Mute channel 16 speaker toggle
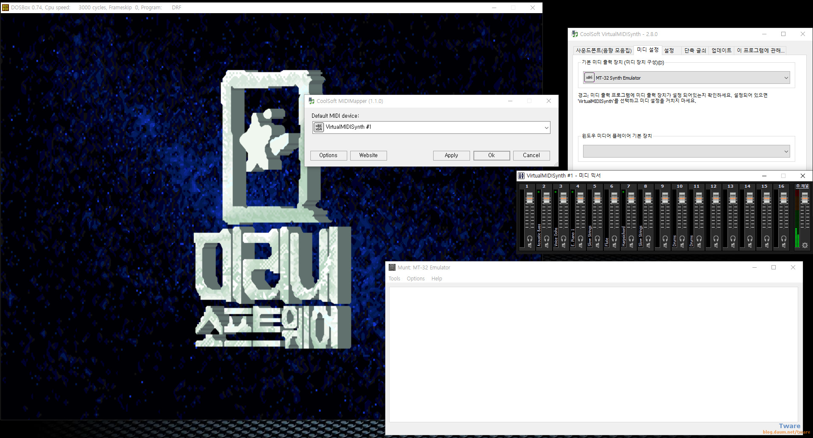This screenshot has height=438, width=813. point(784,245)
